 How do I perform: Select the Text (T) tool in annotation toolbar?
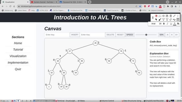pyautogui.click(x=178, y=20)
